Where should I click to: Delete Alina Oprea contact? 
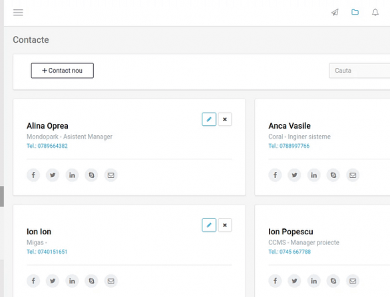[225, 119]
